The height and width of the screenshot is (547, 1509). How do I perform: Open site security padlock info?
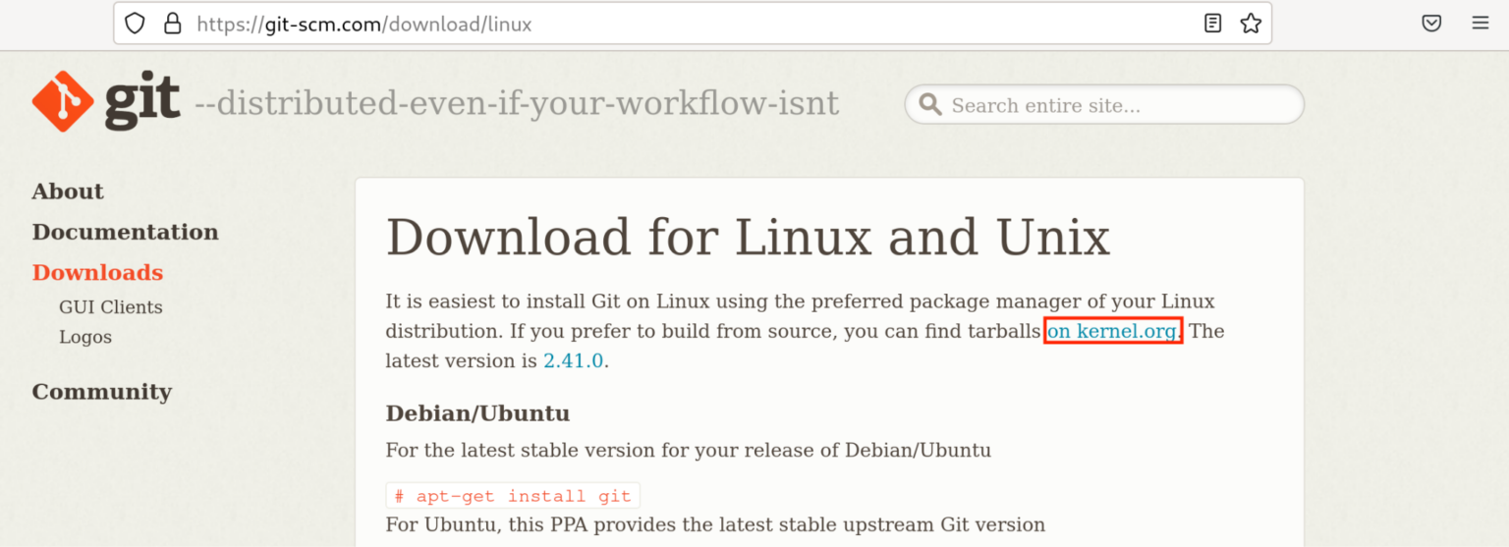(x=173, y=24)
